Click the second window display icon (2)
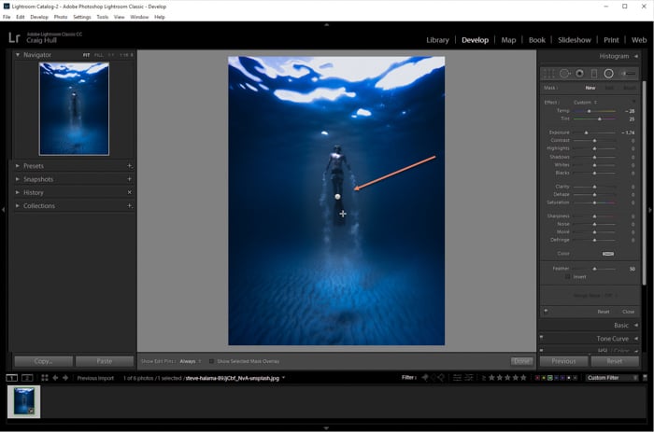This screenshot has height=432, width=654. [x=27, y=378]
